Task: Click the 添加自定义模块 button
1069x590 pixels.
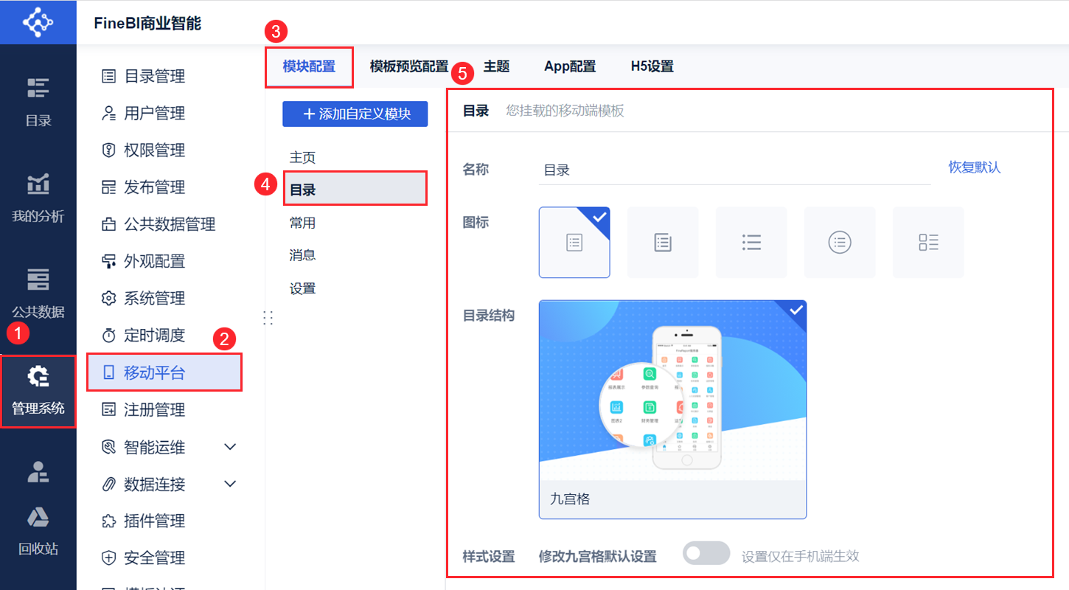Action: 355,114
